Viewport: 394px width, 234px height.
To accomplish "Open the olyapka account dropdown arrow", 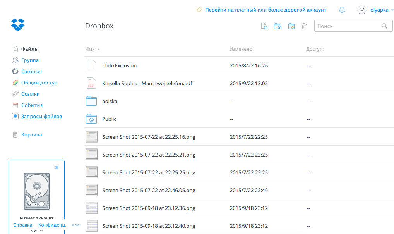I will coord(392,10).
